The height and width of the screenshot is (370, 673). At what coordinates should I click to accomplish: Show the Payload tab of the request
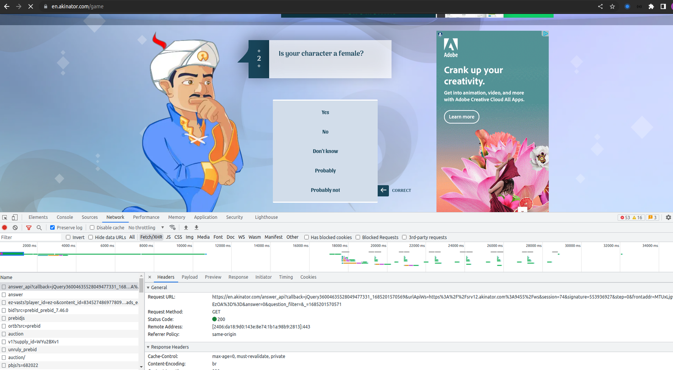(x=190, y=277)
